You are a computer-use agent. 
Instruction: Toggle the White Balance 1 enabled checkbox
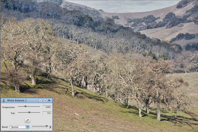tap(40, 100)
